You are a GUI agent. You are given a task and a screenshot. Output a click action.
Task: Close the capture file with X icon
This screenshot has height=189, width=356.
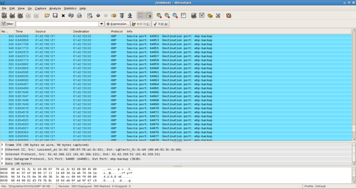point(63,16)
